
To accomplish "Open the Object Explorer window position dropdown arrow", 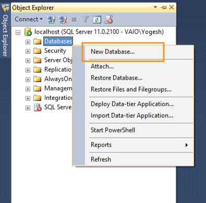I will 155,7.
